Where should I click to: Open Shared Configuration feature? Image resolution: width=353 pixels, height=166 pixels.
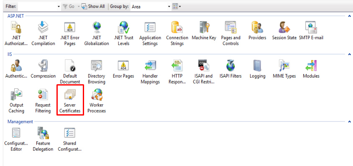pos(70,139)
